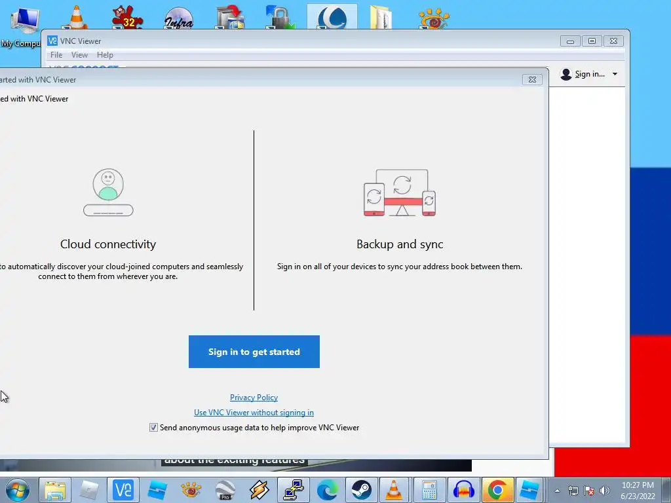
Task: Select the InfraRecorder desktop shortcut
Action: (x=178, y=18)
